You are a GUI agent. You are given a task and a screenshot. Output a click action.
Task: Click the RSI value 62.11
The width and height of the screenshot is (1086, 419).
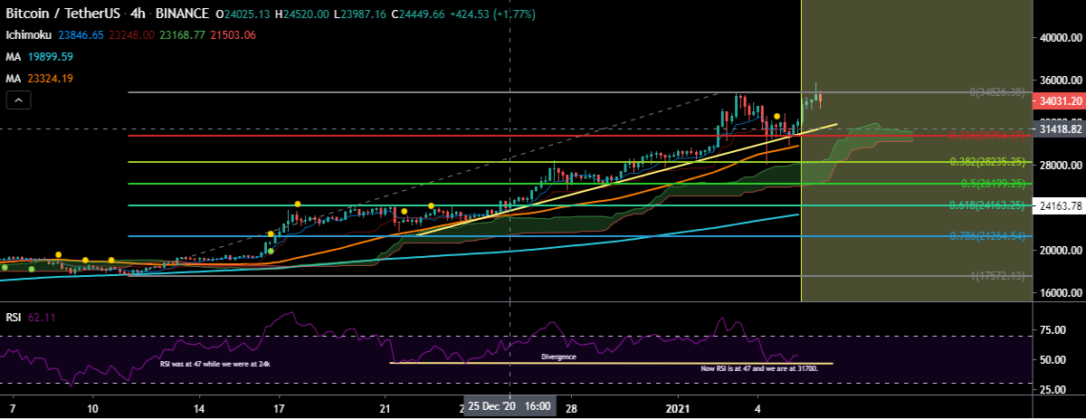[x=43, y=318]
